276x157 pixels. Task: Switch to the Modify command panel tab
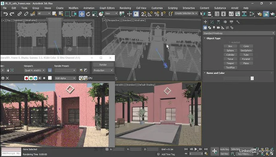pyautogui.click(x=212, y=22)
